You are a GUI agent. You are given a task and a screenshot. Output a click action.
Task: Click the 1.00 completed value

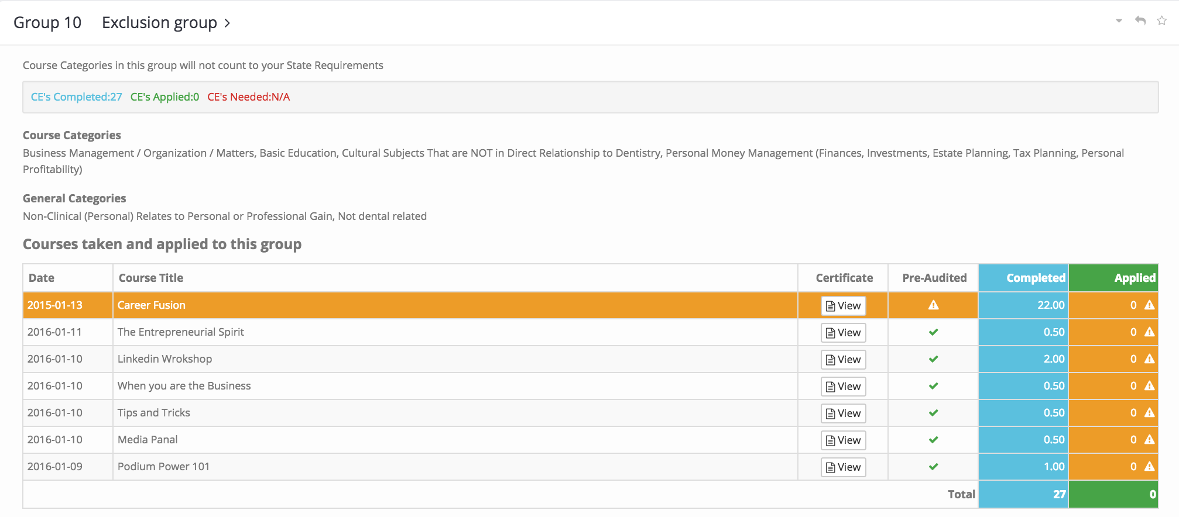coord(1054,467)
